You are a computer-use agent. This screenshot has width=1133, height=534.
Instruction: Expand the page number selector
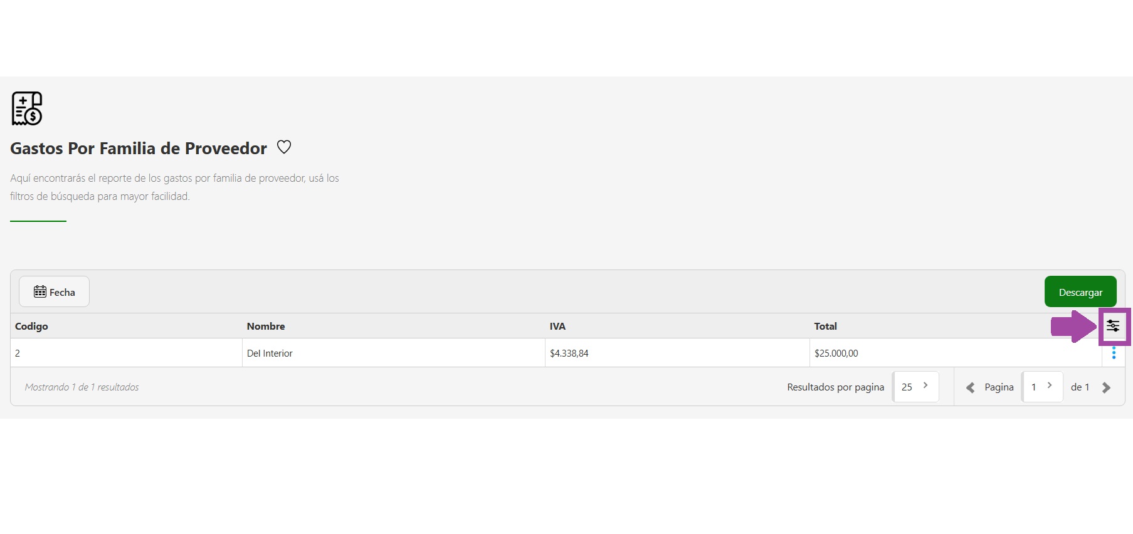click(1042, 387)
